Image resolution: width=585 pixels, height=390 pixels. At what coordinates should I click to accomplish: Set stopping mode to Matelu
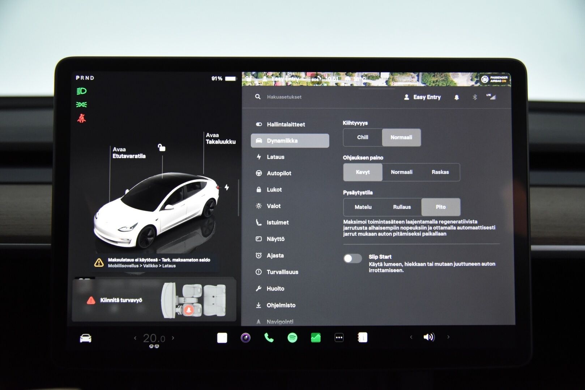363,207
